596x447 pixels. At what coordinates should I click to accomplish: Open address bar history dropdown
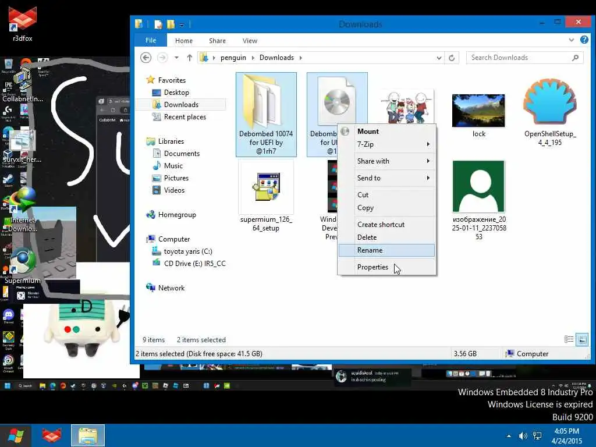[x=439, y=58]
